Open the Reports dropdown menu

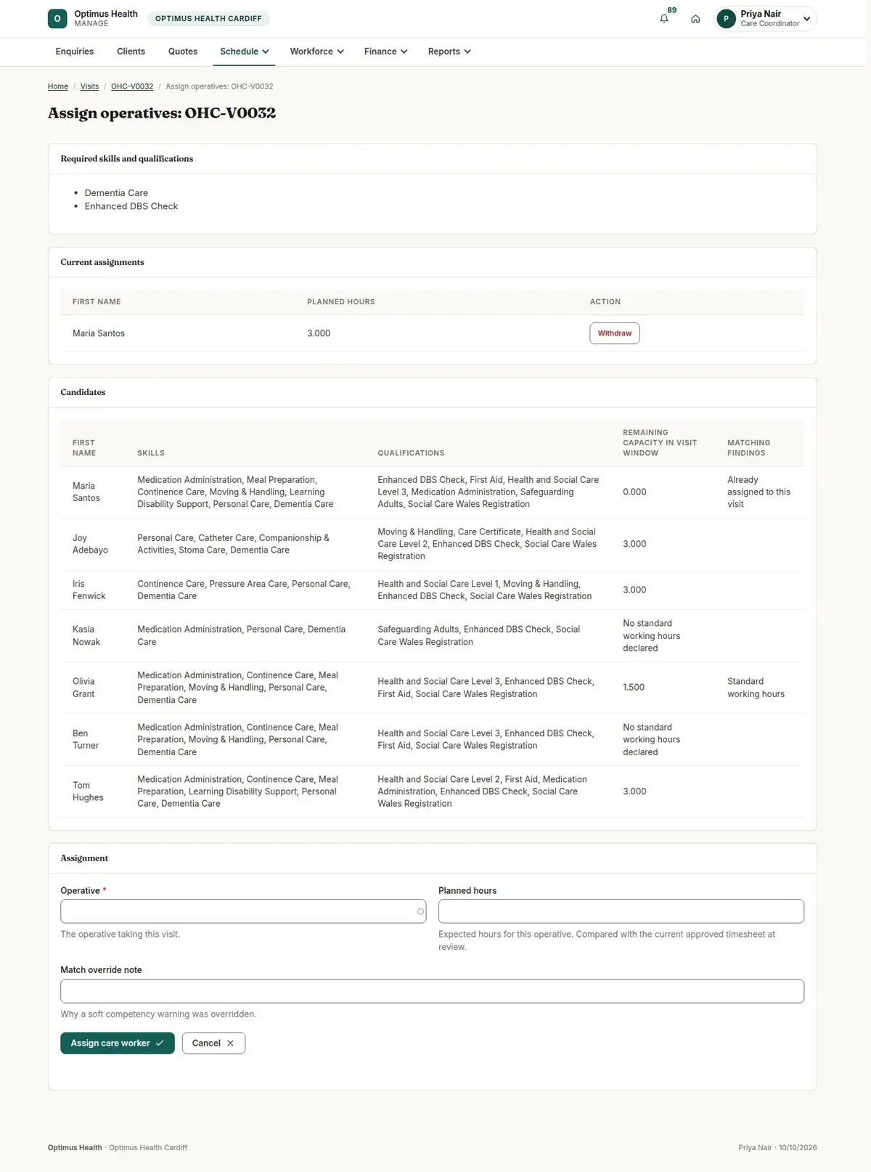pos(449,52)
